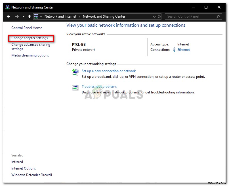Go up one level with Up arrow
The image size is (229, 186).
point(30,16)
